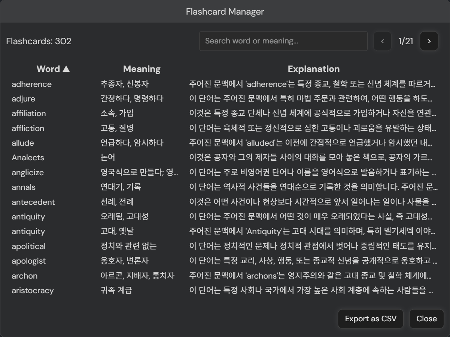Click the archon meaning cell

137,276
